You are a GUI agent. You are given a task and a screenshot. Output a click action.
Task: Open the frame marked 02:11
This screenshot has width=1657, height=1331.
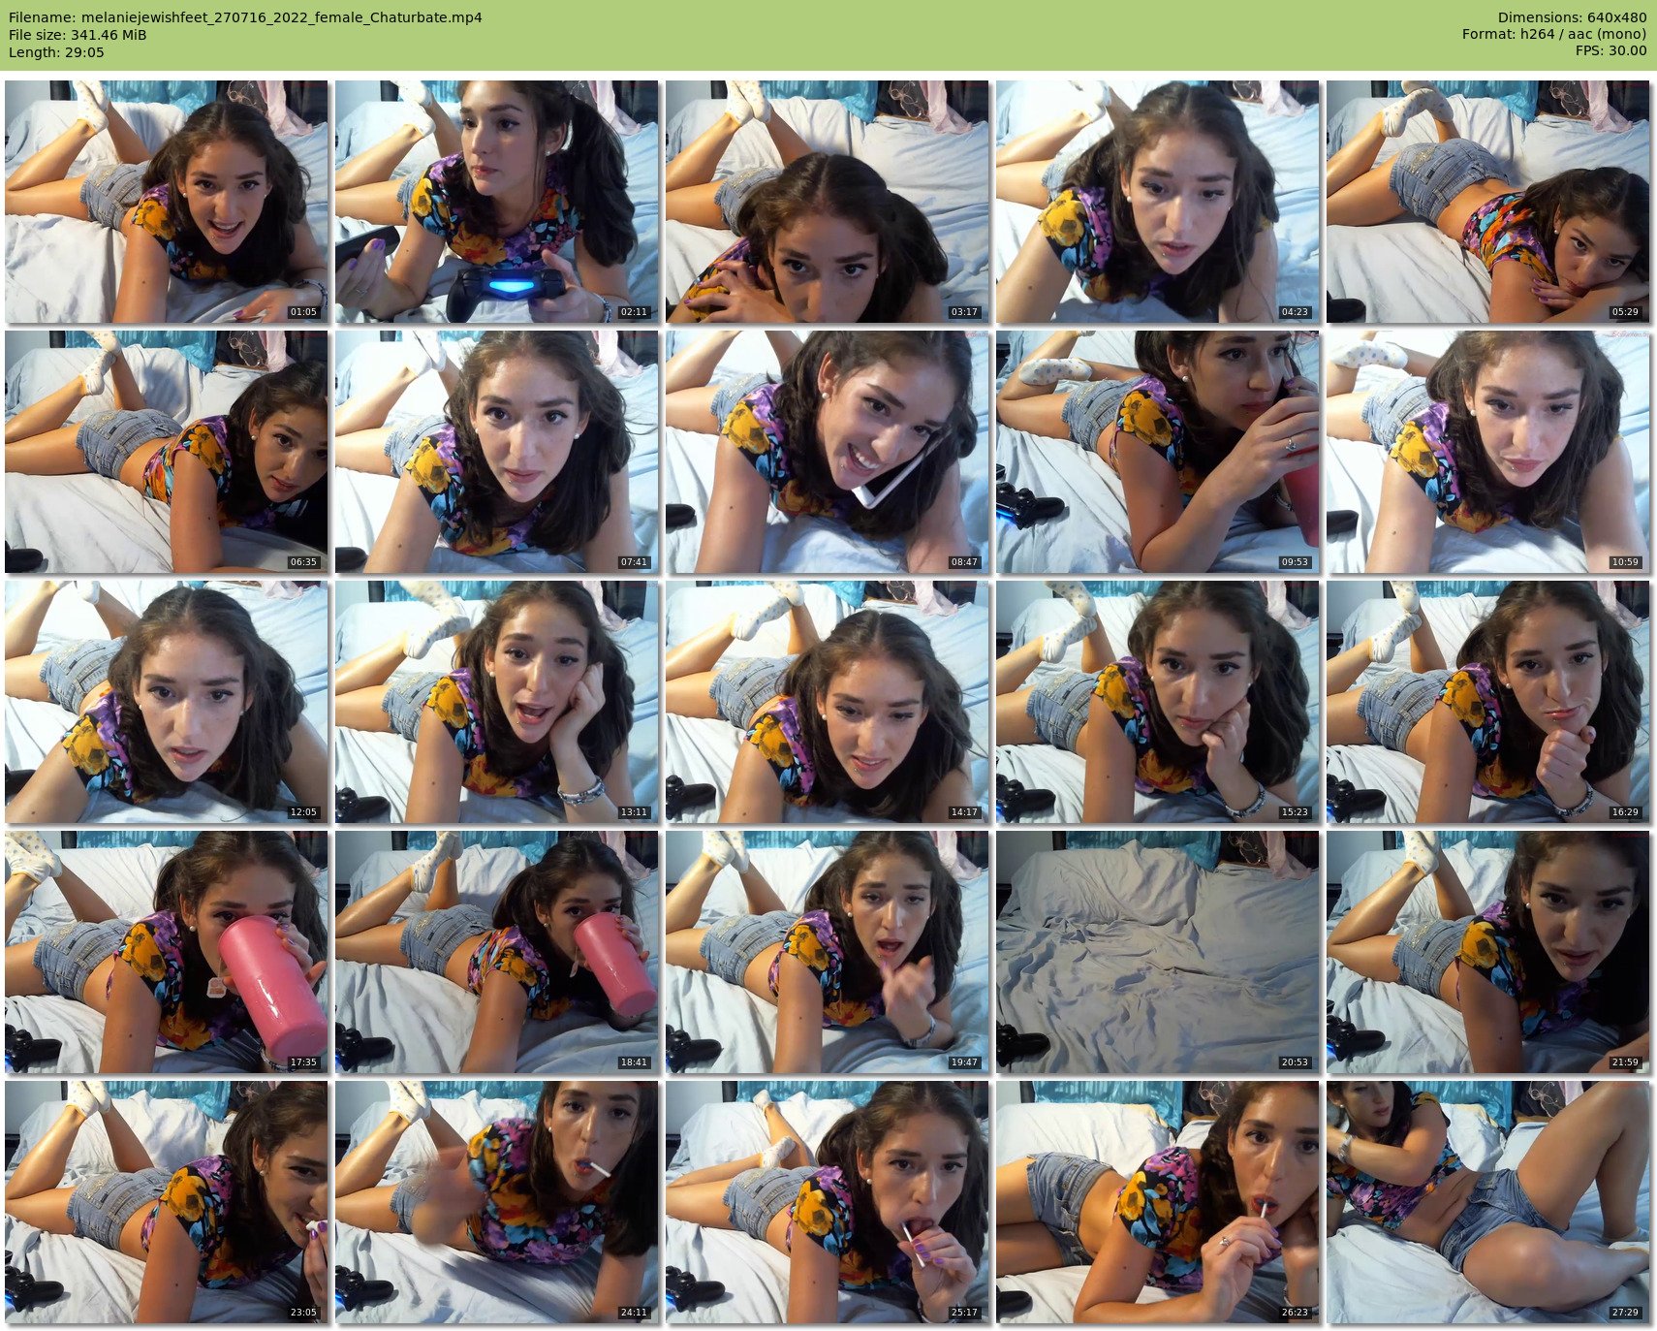pyautogui.click(x=496, y=202)
